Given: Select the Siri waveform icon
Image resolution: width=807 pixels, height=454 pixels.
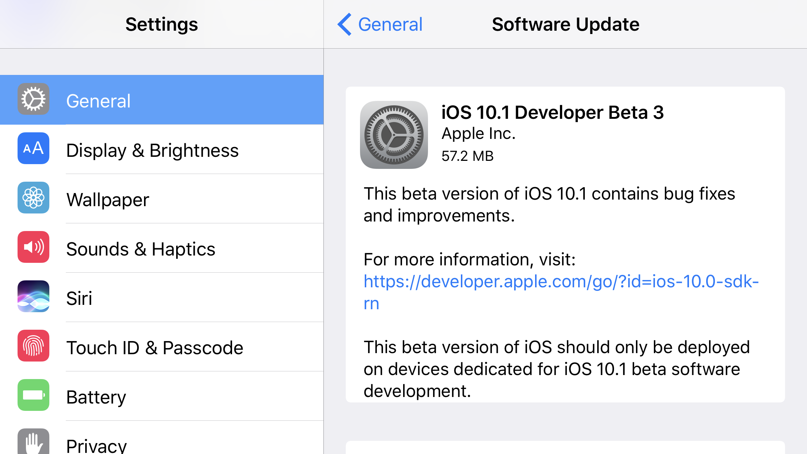Looking at the screenshot, I should click(33, 297).
